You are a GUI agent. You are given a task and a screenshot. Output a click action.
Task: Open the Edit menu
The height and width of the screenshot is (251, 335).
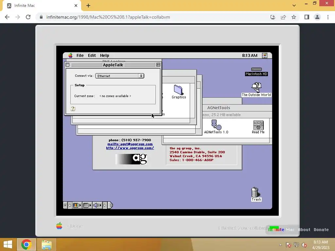(x=92, y=56)
